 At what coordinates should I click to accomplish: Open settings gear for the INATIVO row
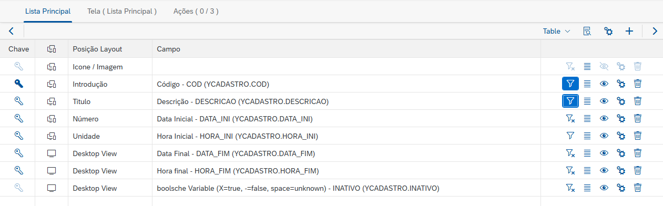(621, 188)
